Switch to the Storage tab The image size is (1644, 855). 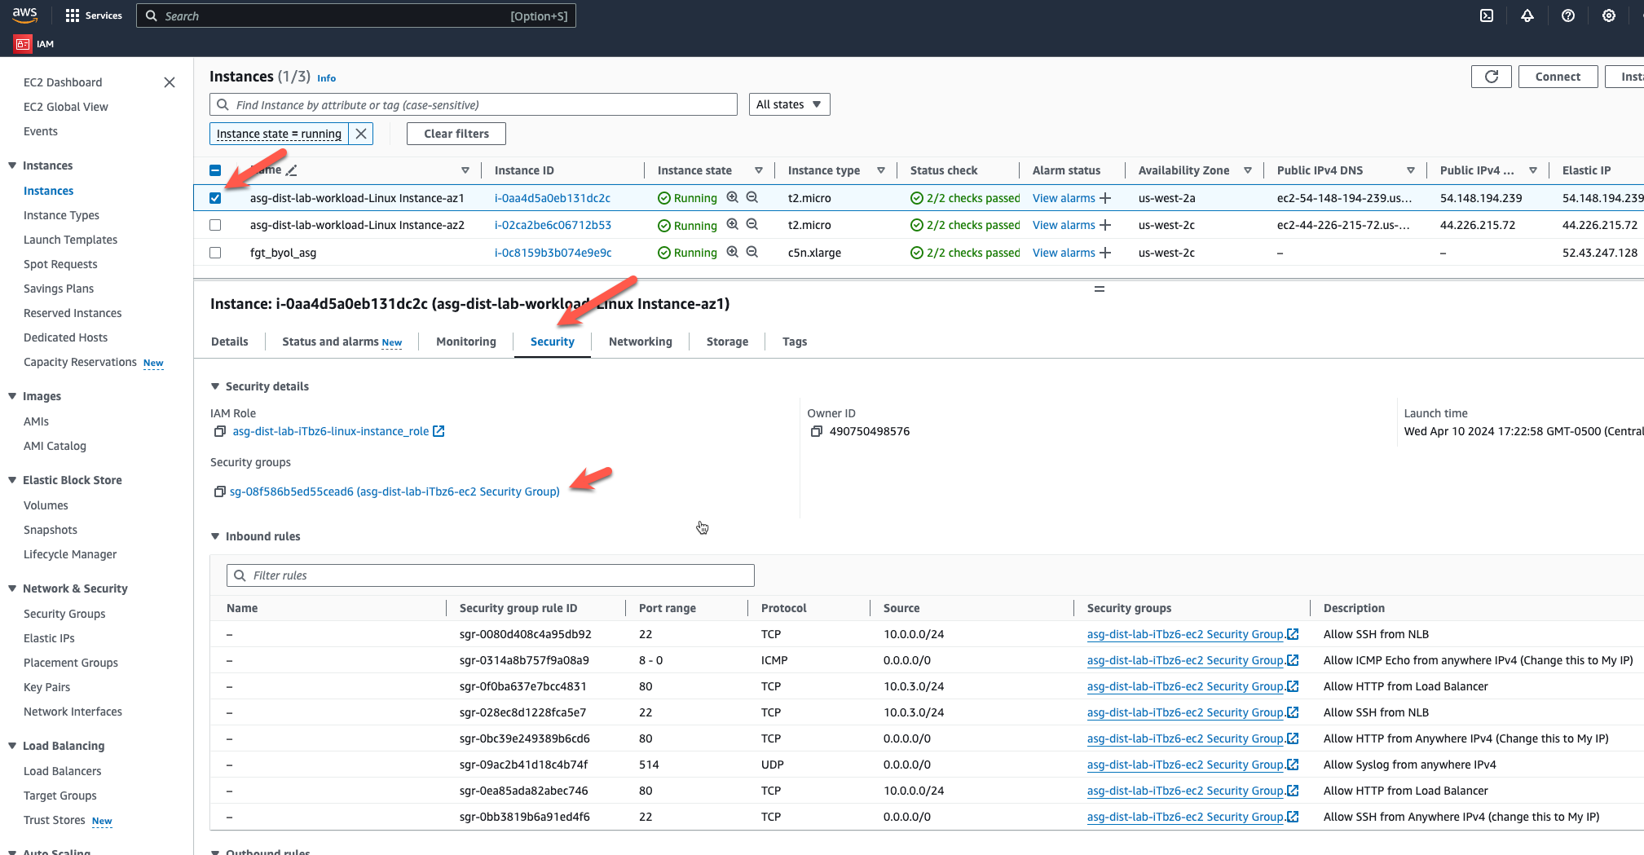coord(727,342)
